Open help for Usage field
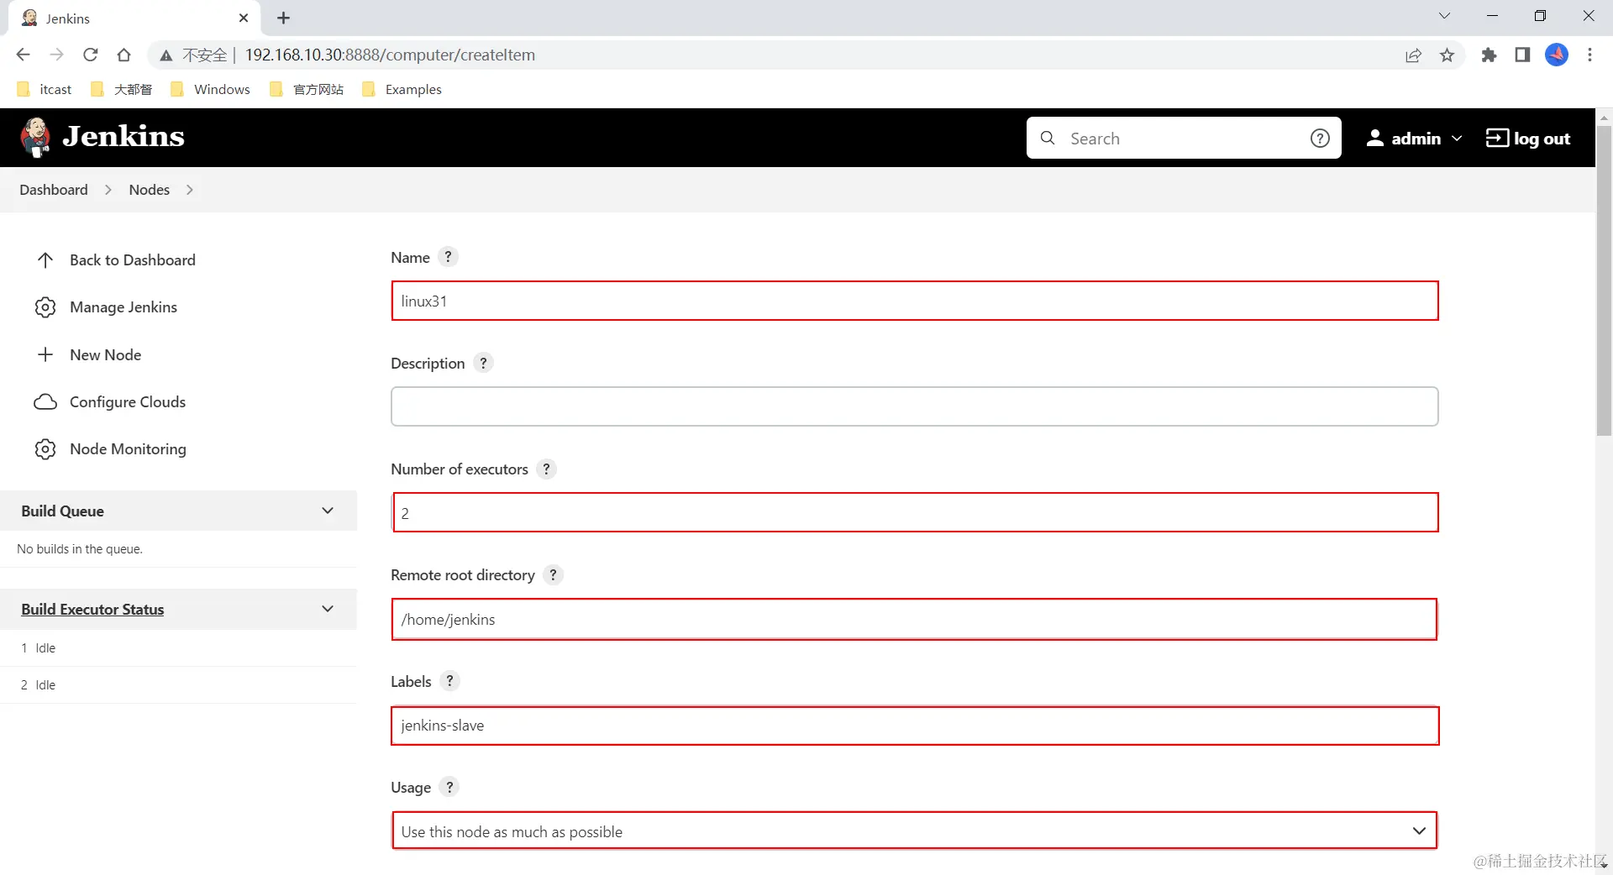 point(449,787)
